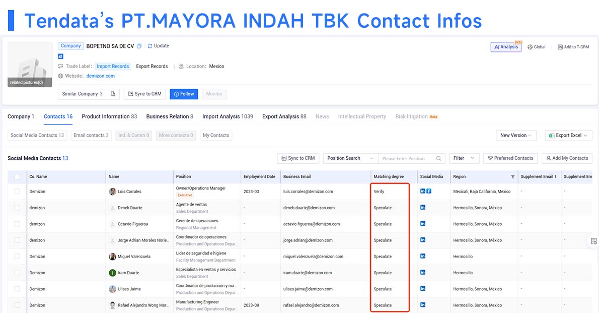Open Jorge Adrian Morales' LinkedIn icon
This screenshot has width=599, height=313.
tap(422, 240)
